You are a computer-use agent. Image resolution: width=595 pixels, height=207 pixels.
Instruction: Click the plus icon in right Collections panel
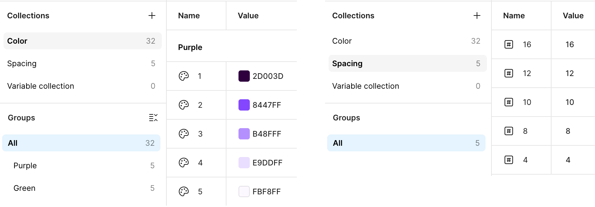tap(477, 15)
